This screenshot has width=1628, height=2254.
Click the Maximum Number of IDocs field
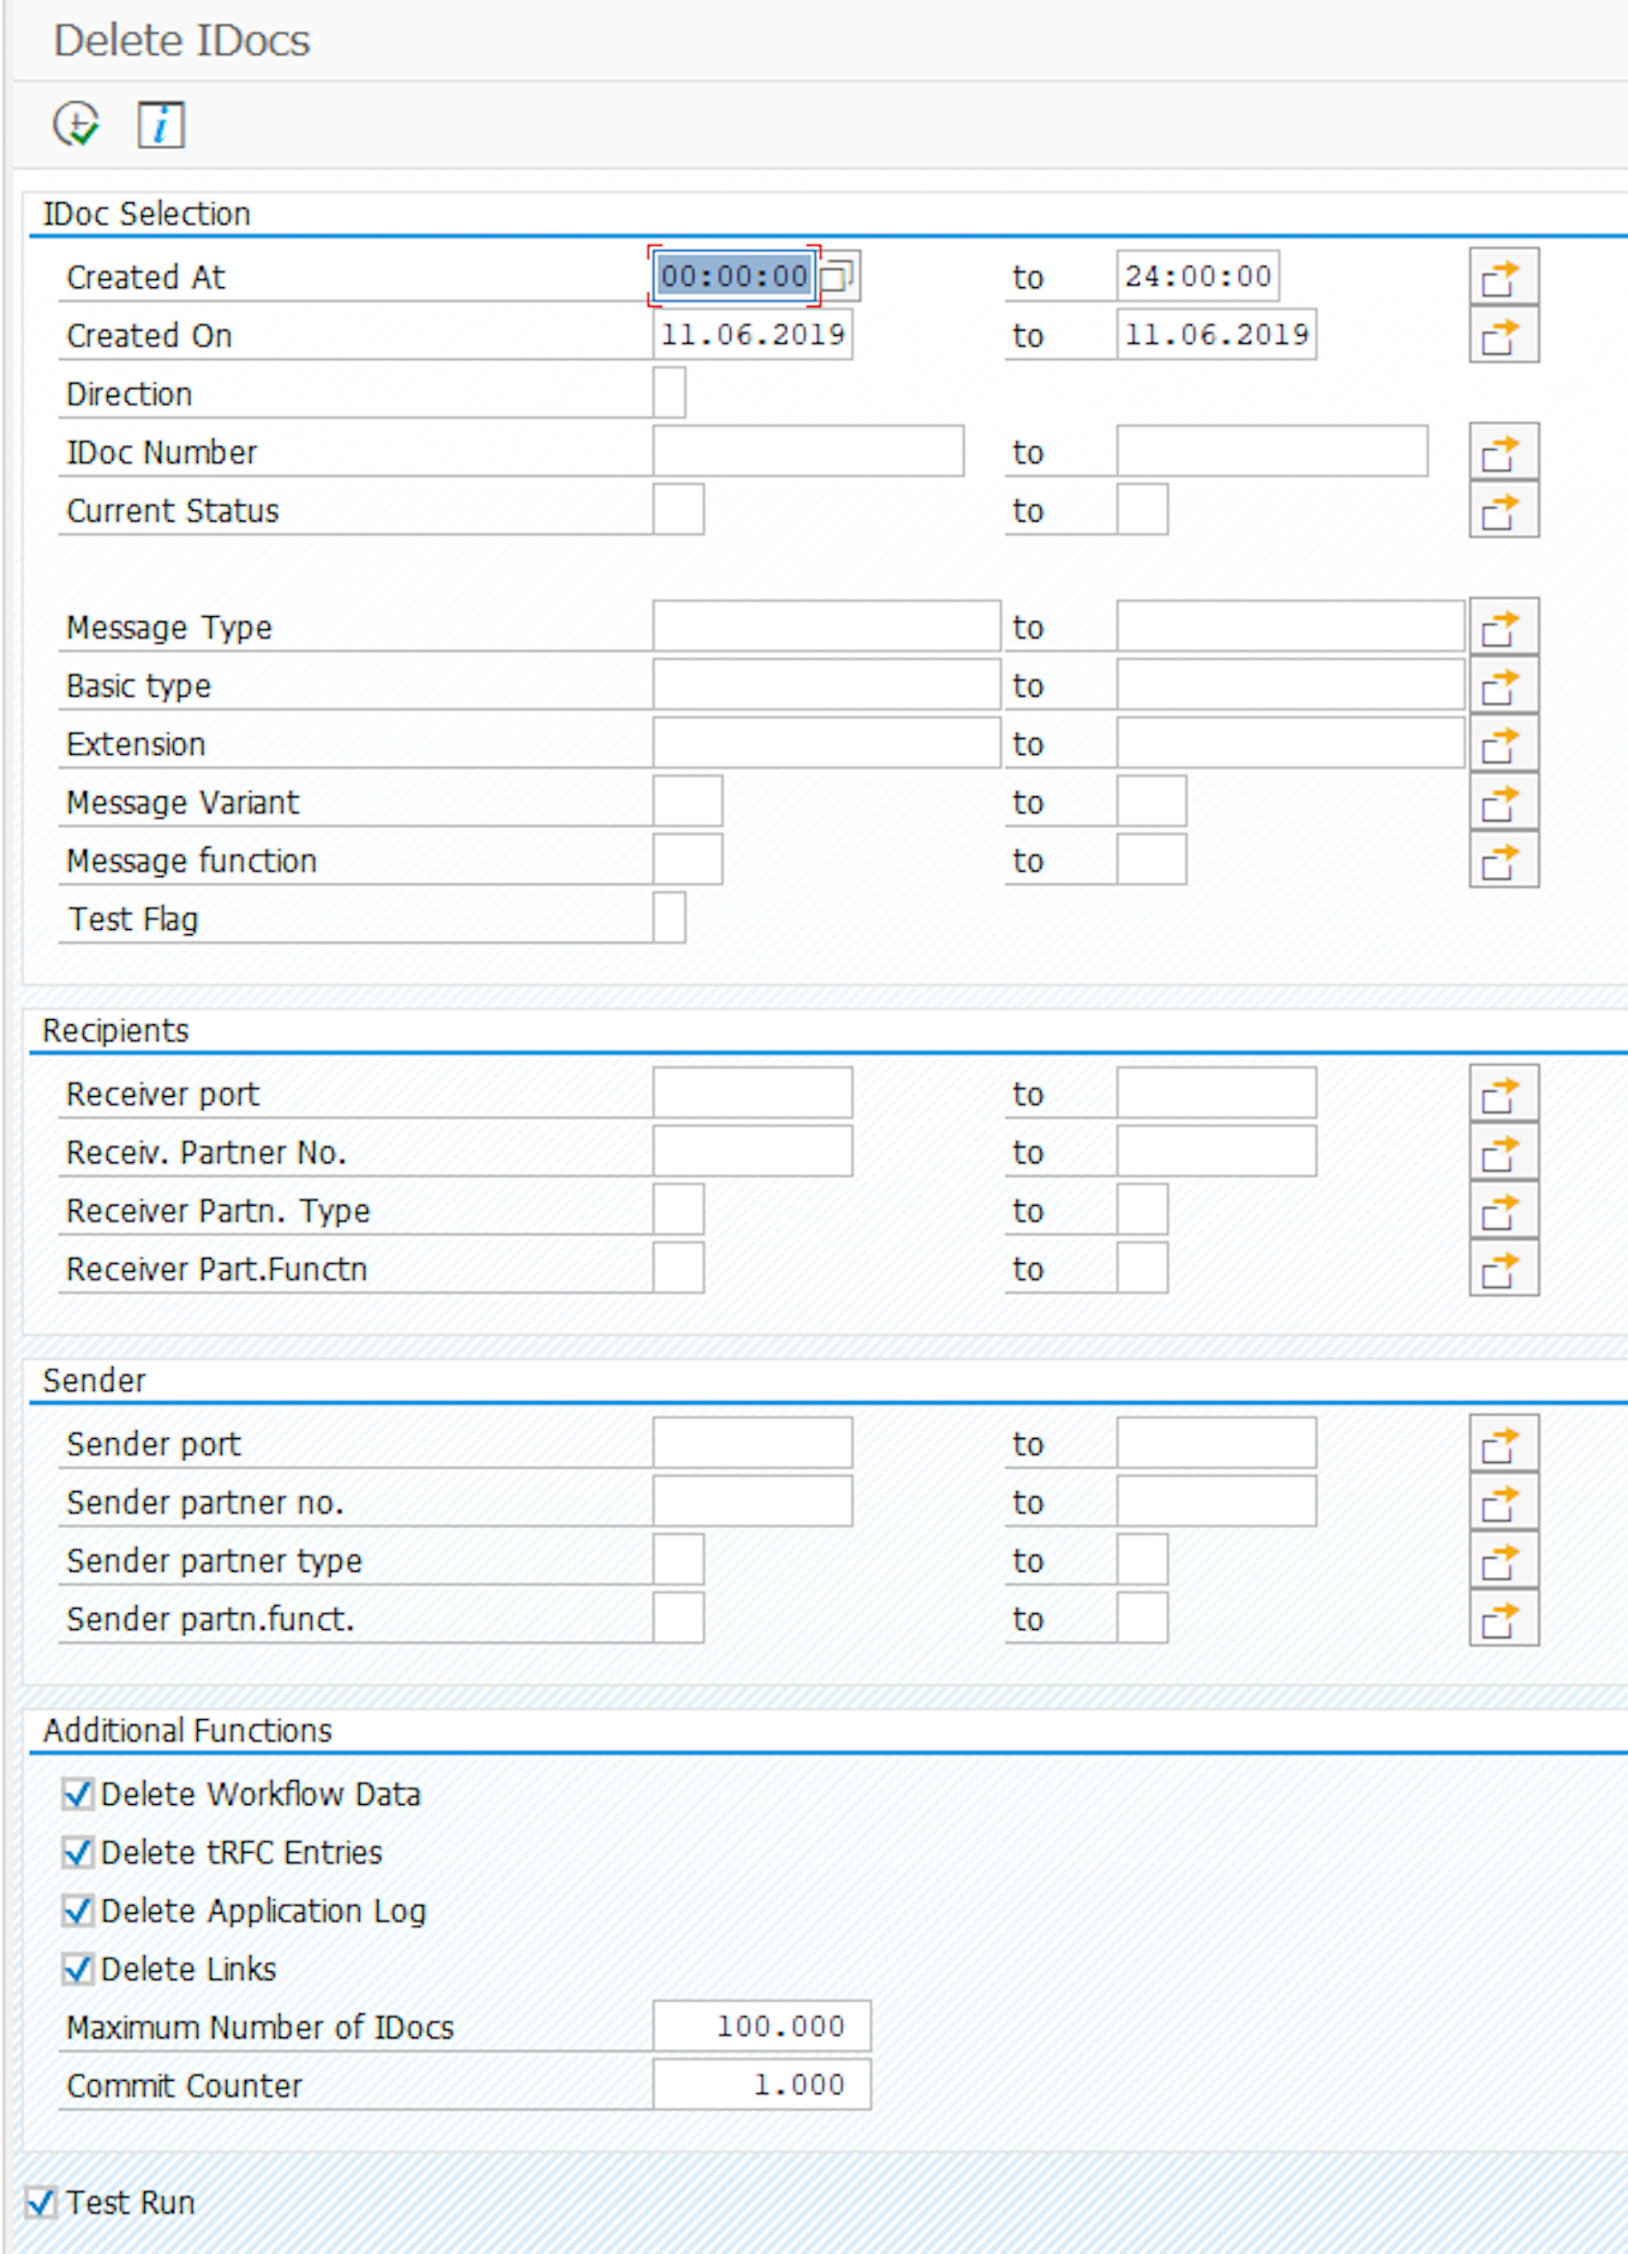762,2026
